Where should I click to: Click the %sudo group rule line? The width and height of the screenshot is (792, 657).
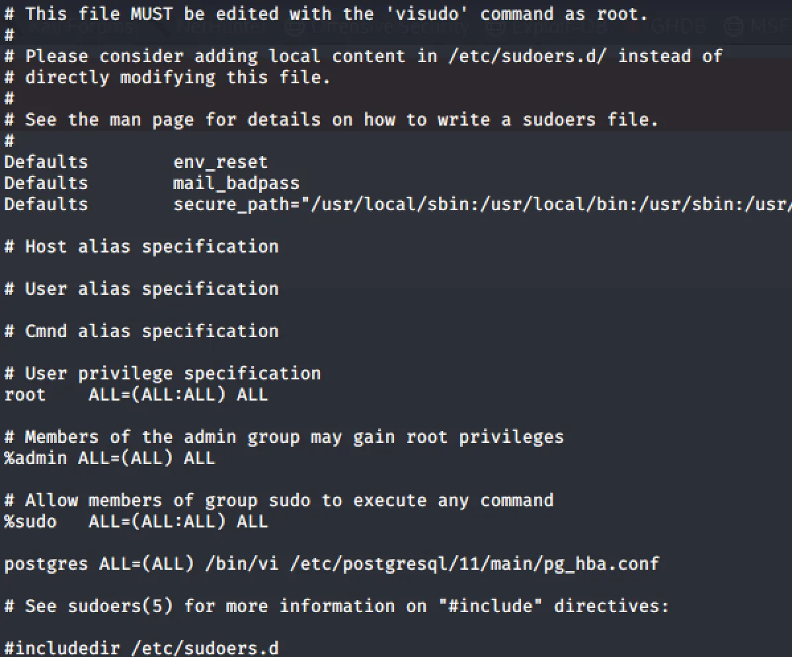136,522
